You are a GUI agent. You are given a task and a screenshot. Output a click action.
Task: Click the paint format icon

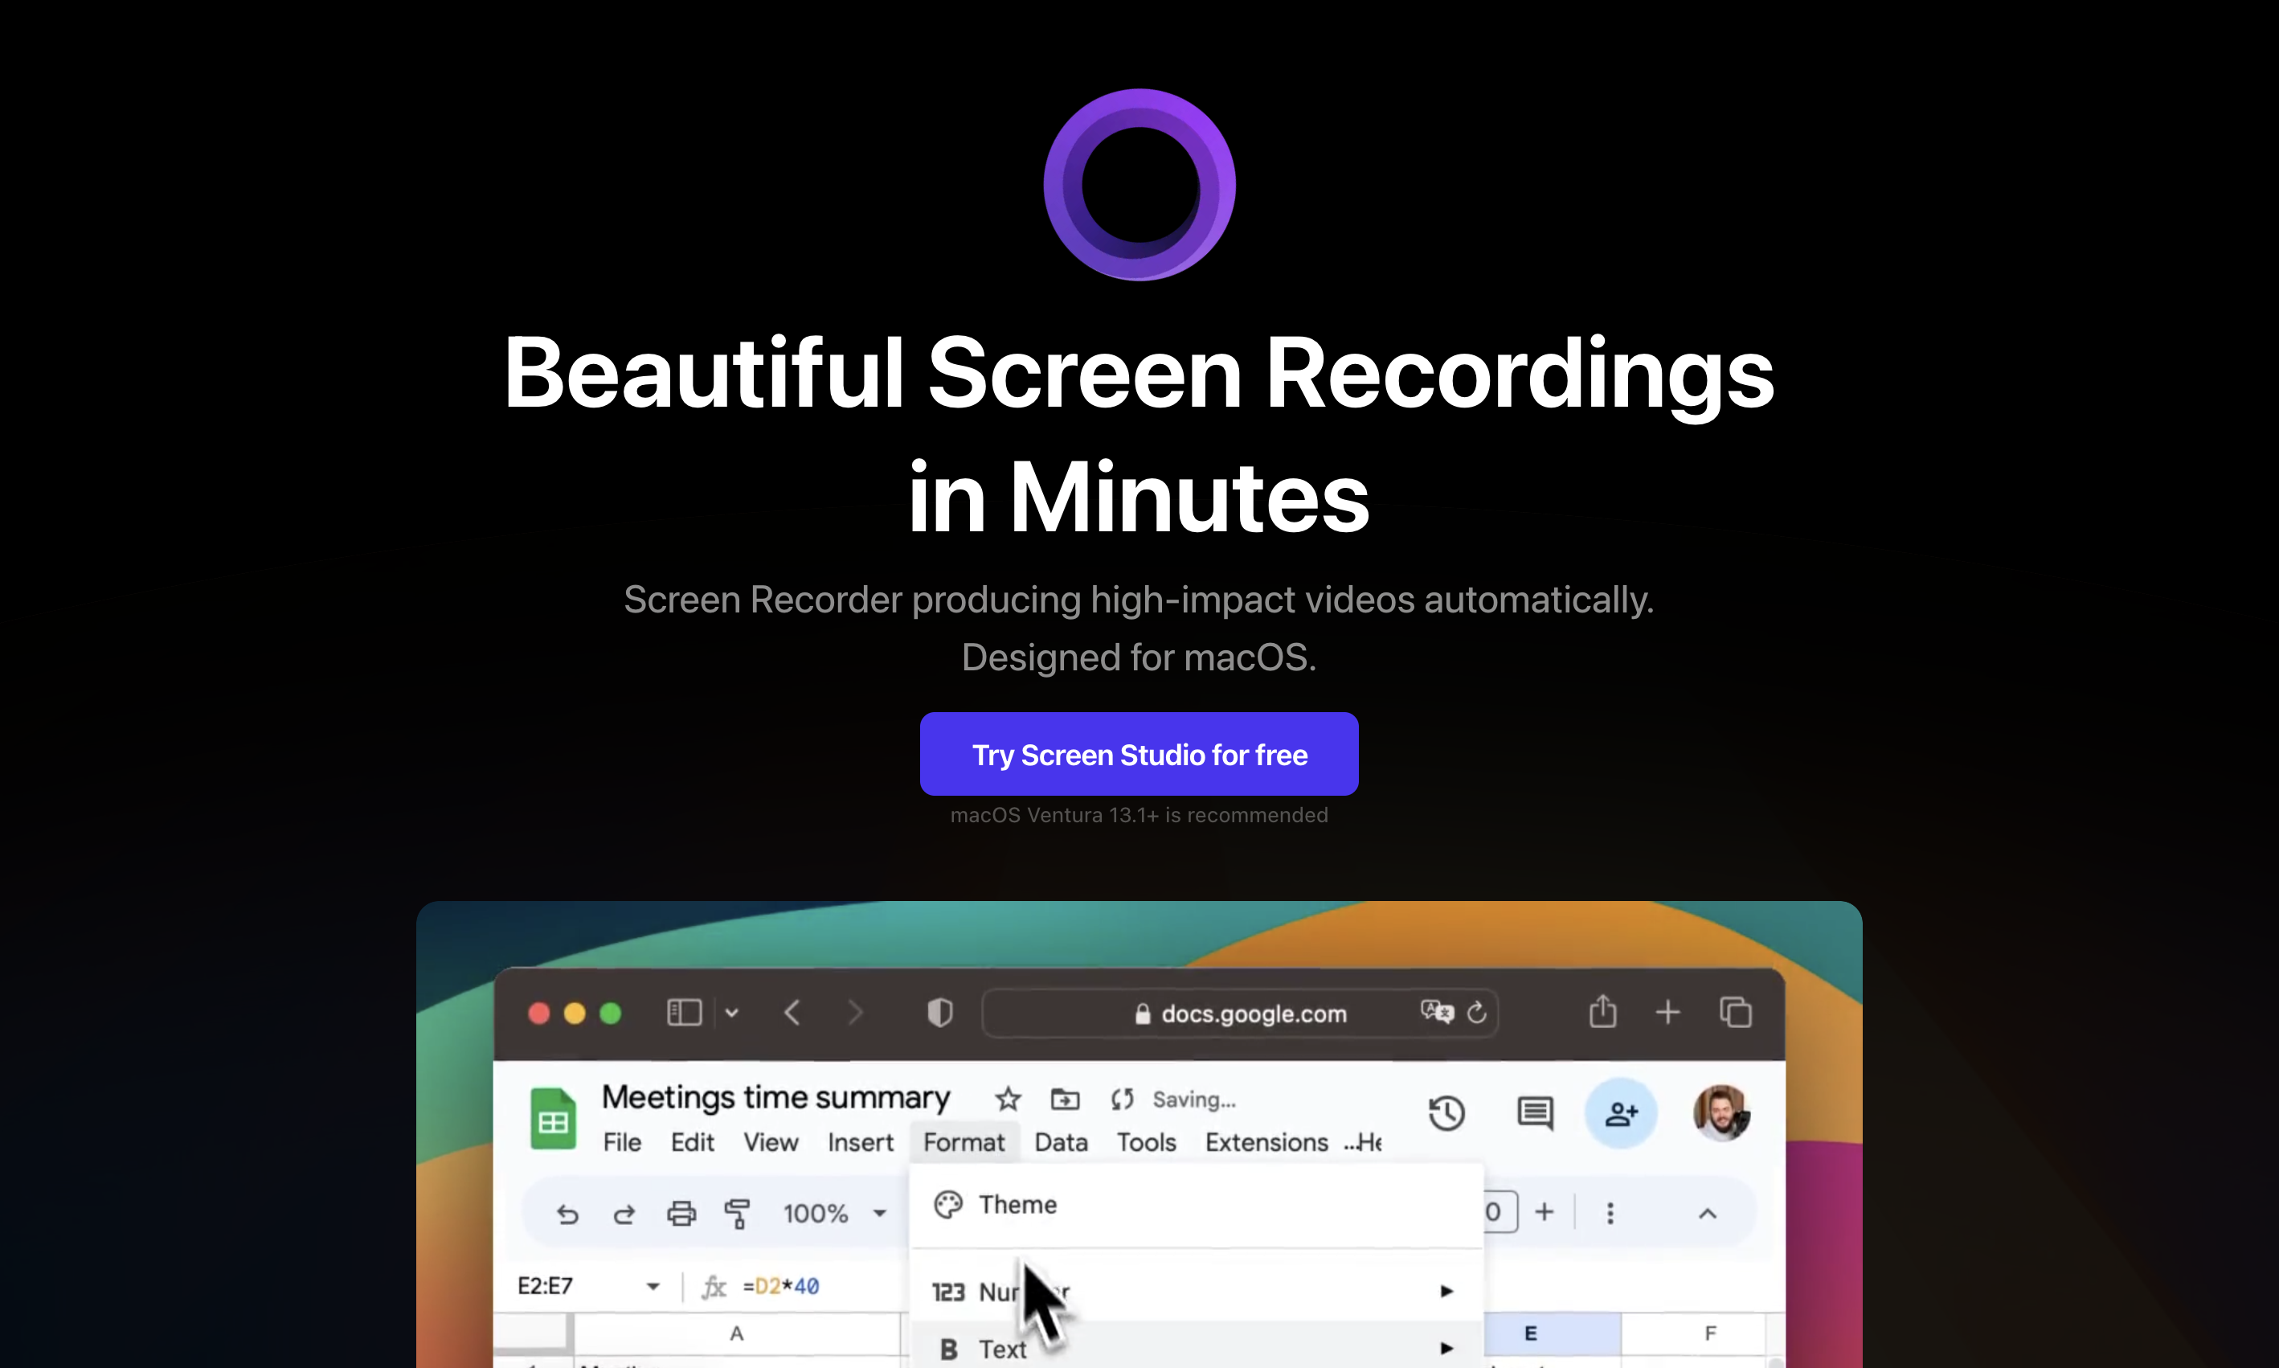(736, 1213)
